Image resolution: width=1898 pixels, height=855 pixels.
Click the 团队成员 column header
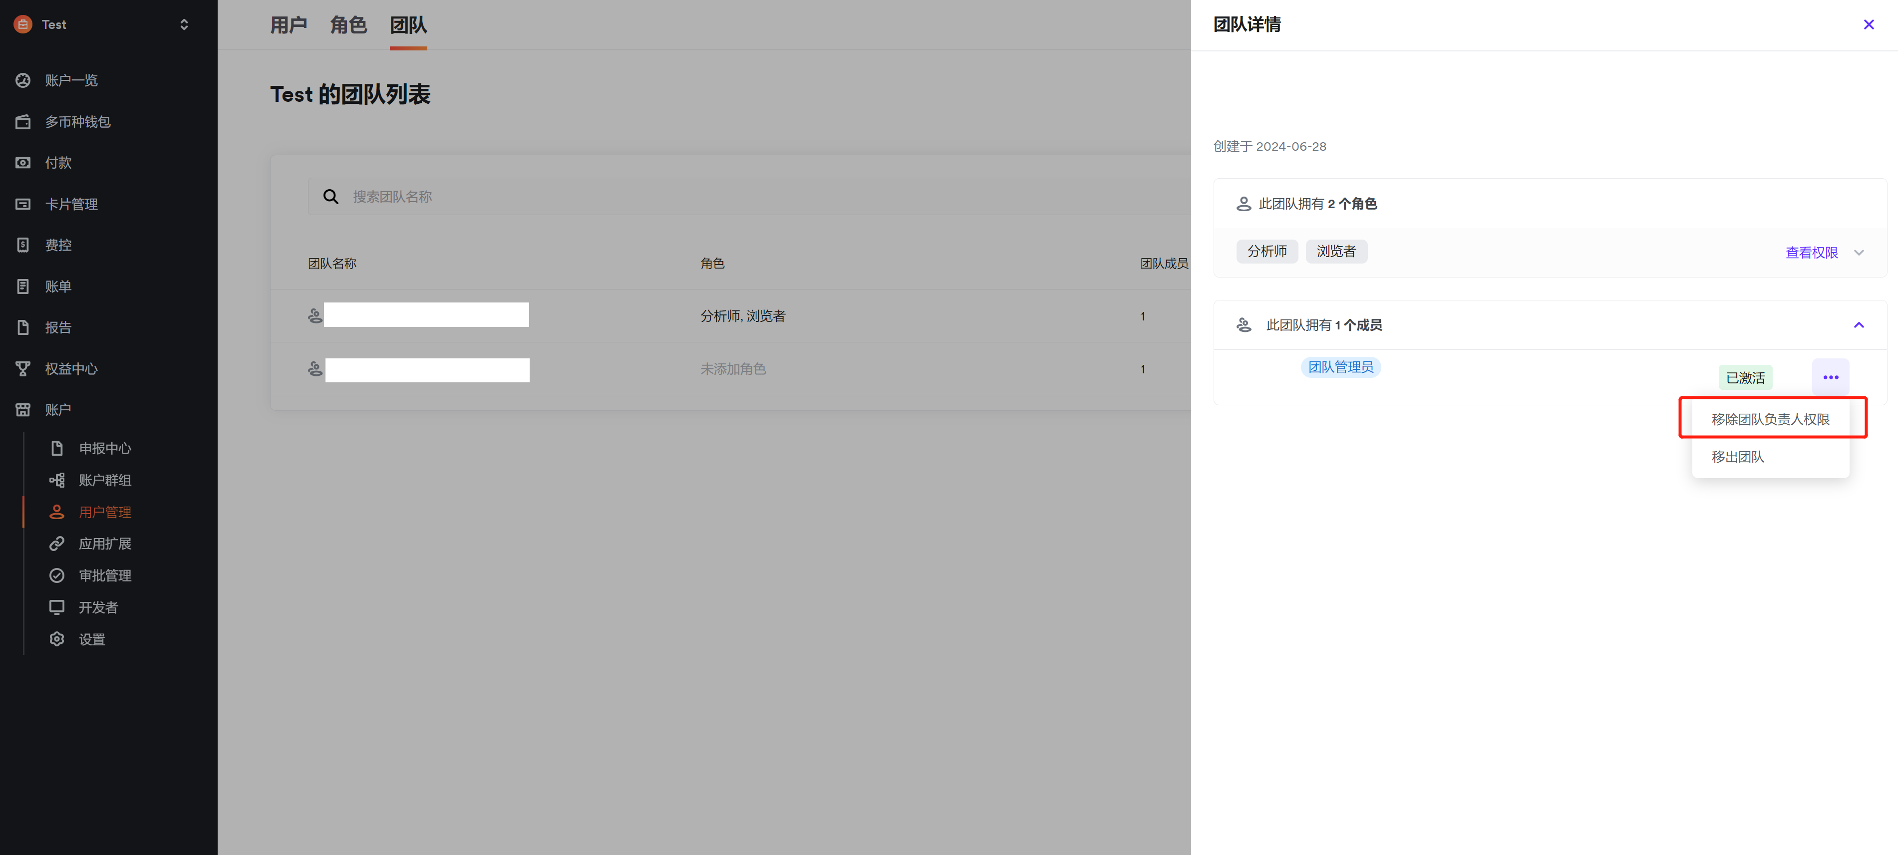[1165, 264]
